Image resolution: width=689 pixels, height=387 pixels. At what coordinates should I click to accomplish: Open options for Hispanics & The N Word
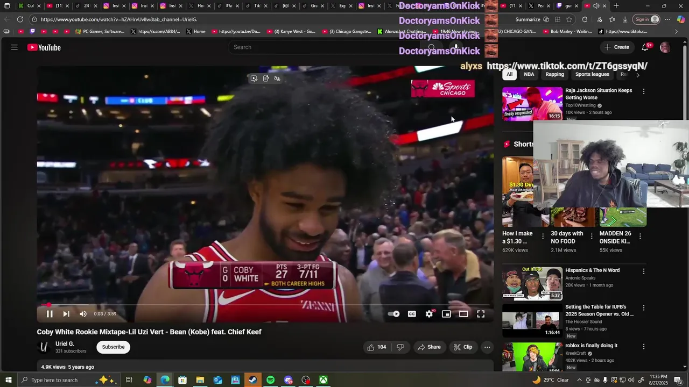point(644,271)
